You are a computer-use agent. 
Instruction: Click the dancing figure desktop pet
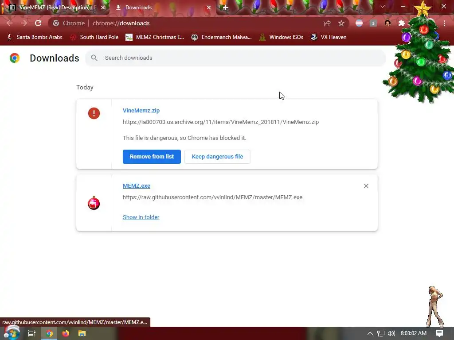(435, 306)
